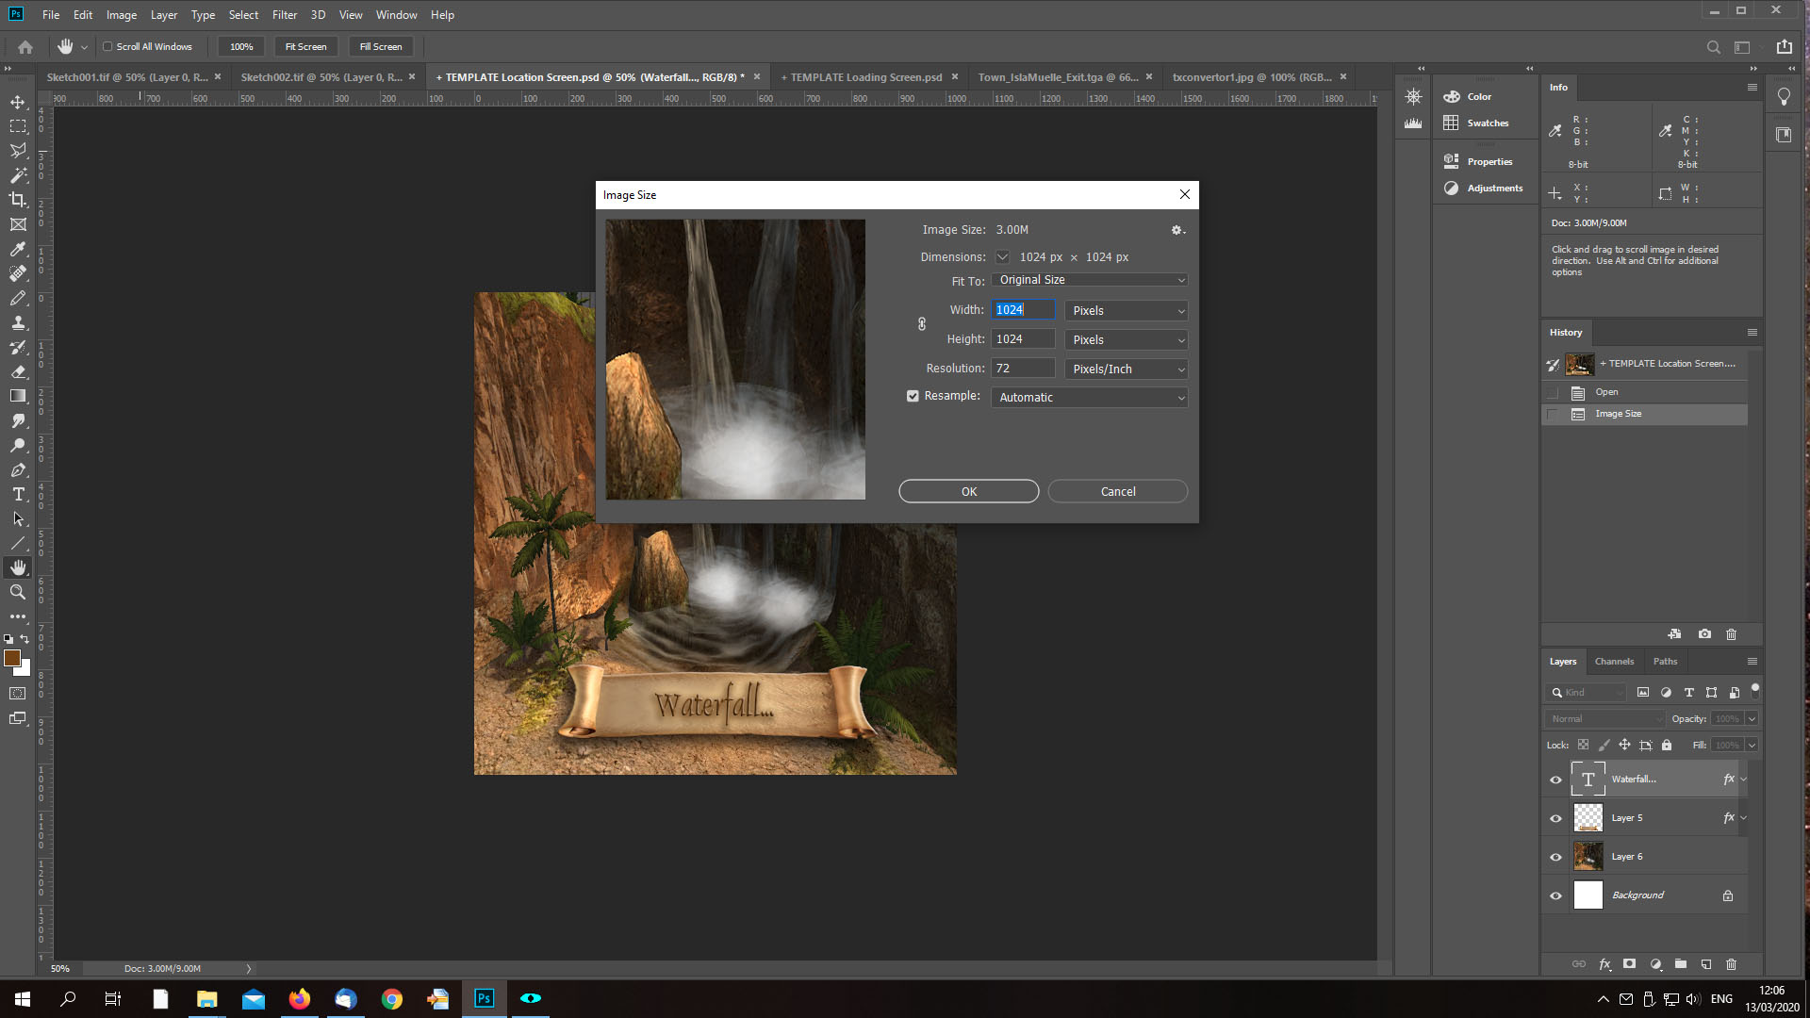
Task: Select the Zoom tool in the toolbar
Action: [x=18, y=592]
